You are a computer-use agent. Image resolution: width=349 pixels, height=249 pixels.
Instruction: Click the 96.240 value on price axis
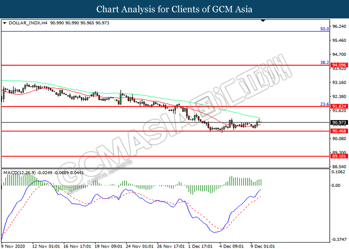(x=339, y=26)
